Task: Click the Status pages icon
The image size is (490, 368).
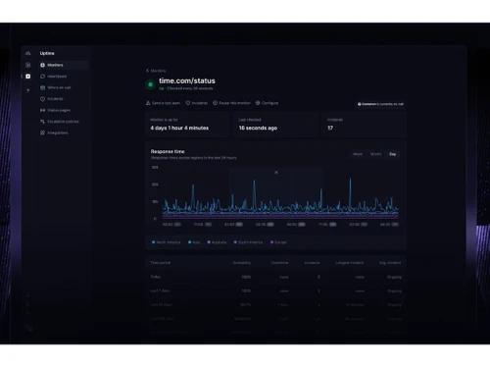Action: click(42, 110)
